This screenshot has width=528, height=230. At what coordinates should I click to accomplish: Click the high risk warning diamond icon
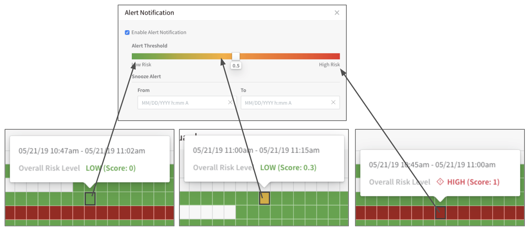(x=440, y=182)
